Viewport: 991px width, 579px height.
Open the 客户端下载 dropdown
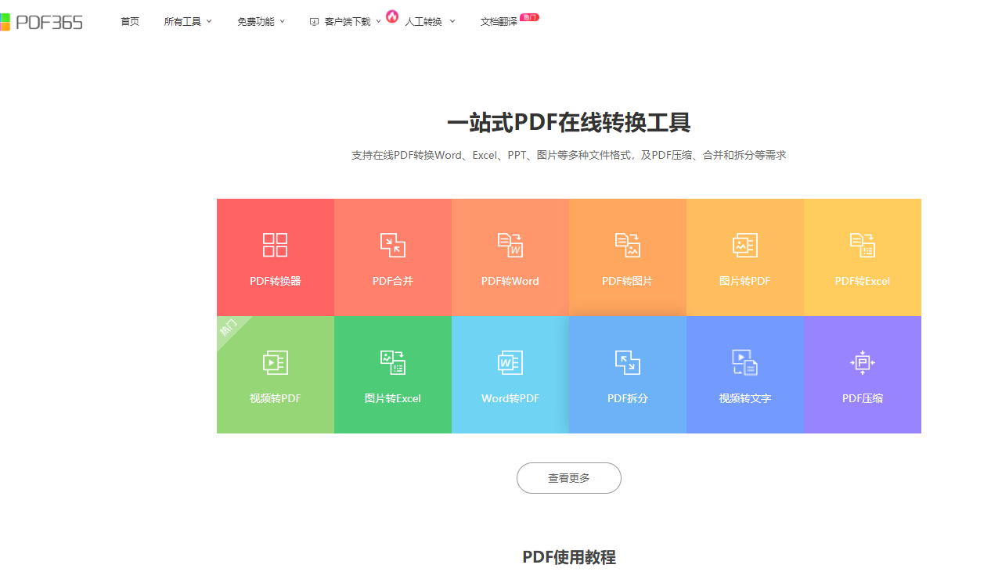point(346,22)
